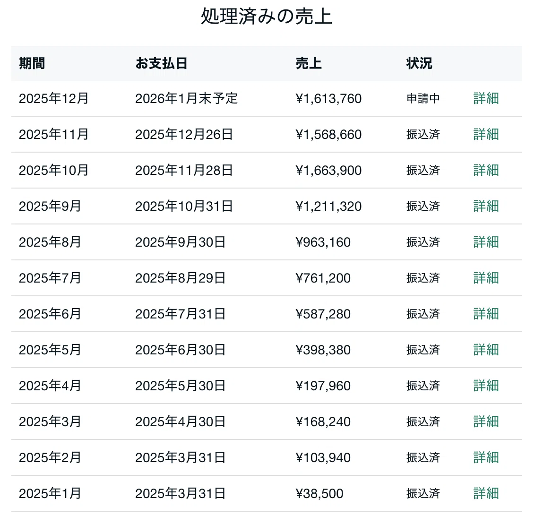Image resolution: width=535 pixels, height=516 pixels.
Task: Open 詳細 link for 2025年11月 row
Action: tap(486, 134)
